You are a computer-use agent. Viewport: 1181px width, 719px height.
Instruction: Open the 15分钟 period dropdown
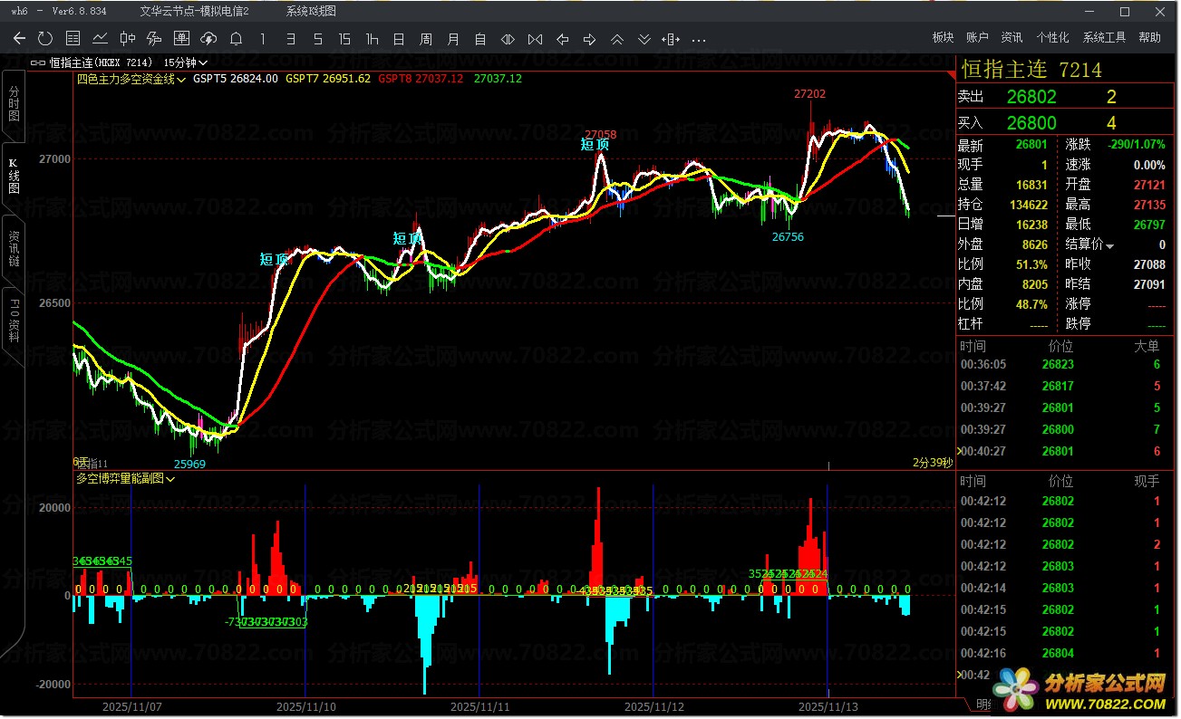coord(186,62)
